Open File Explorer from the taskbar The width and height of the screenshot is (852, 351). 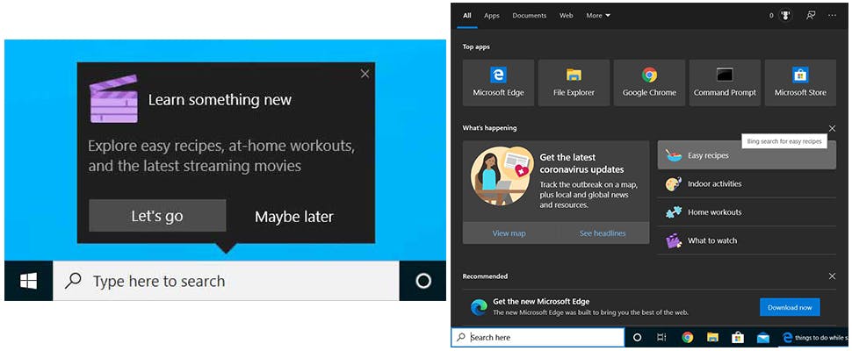712,338
